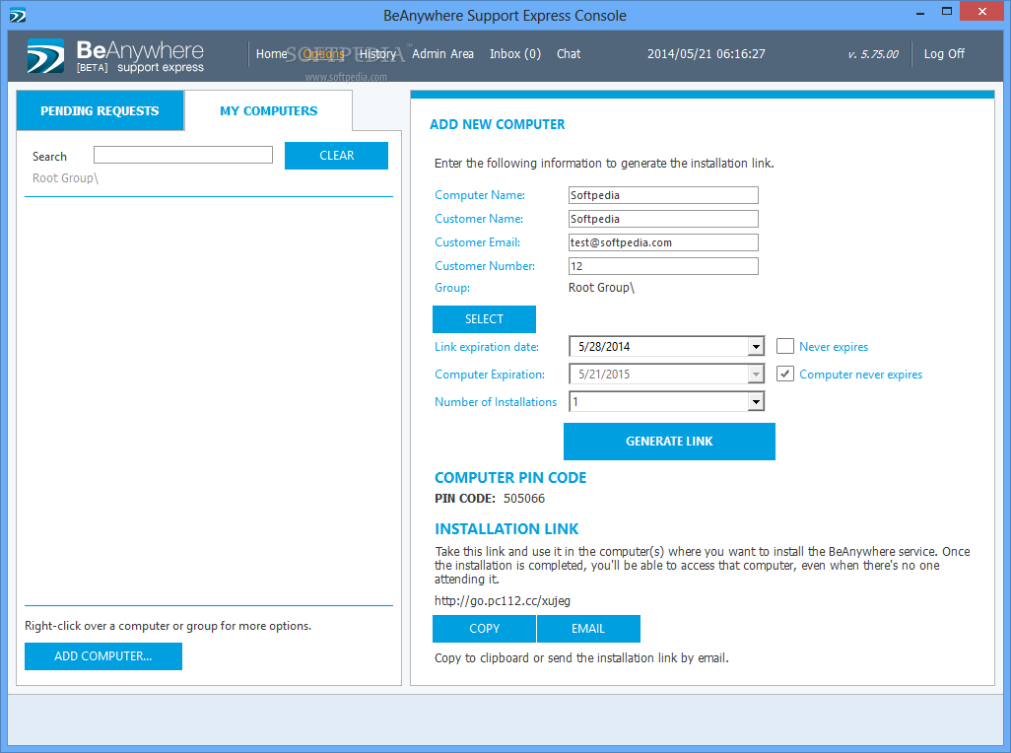
Task: Open the Options menu item
Action: (323, 54)
